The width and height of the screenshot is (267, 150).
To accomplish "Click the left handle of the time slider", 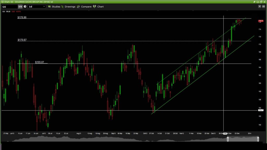I will (x=228, y=139).
